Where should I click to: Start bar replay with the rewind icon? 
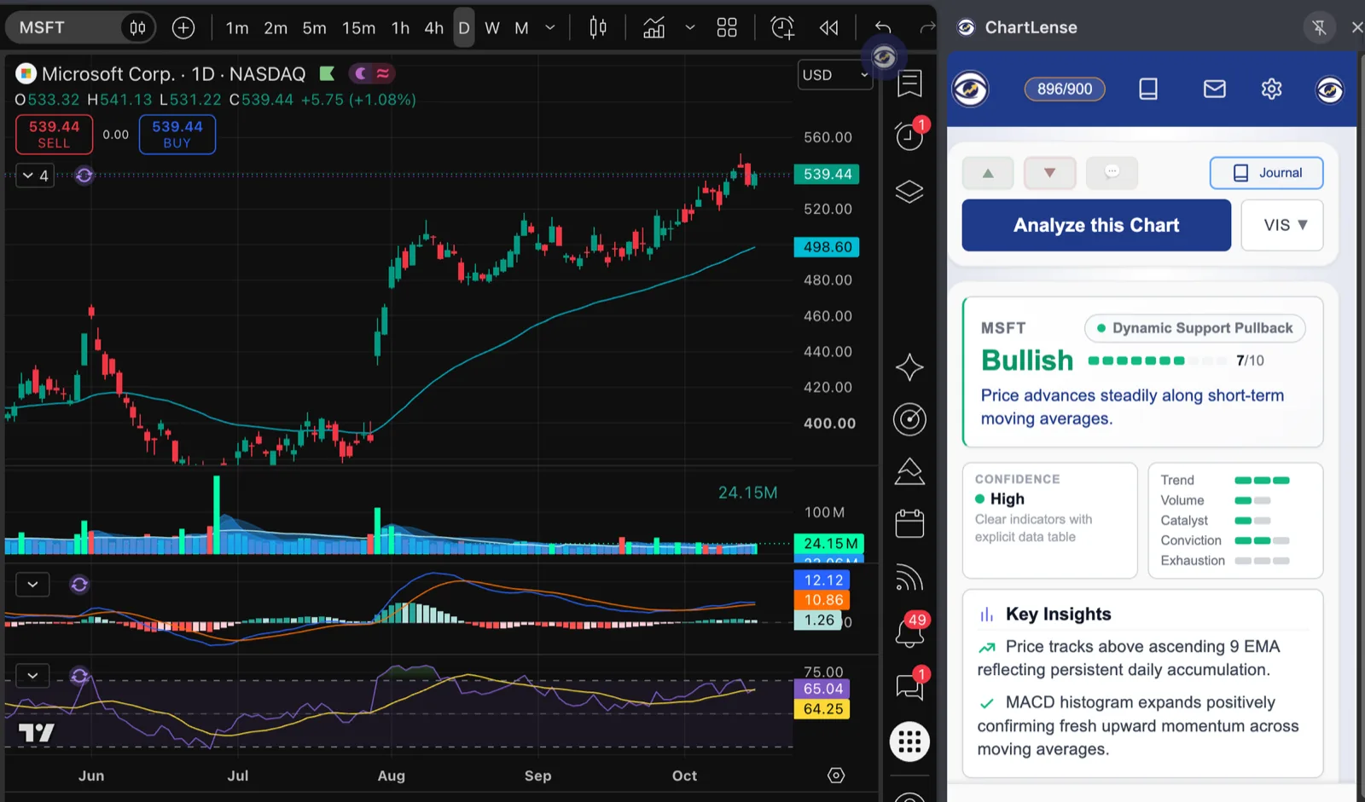point(828,28)
